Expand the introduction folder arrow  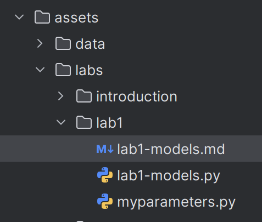coord(60,96)
